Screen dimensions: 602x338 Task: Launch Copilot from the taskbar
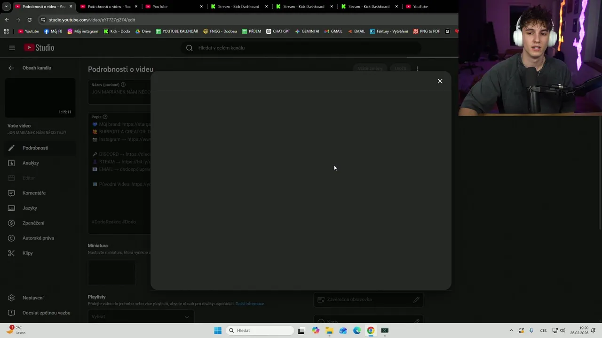click(x=315, y=330)
